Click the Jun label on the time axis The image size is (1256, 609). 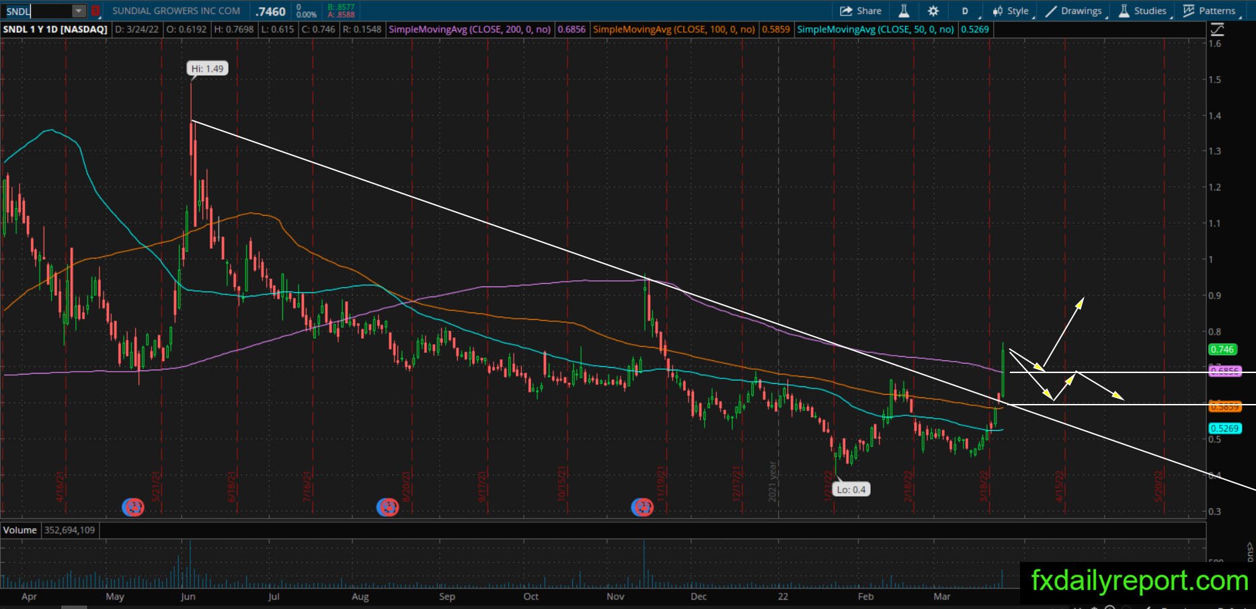tap(188, 597)
